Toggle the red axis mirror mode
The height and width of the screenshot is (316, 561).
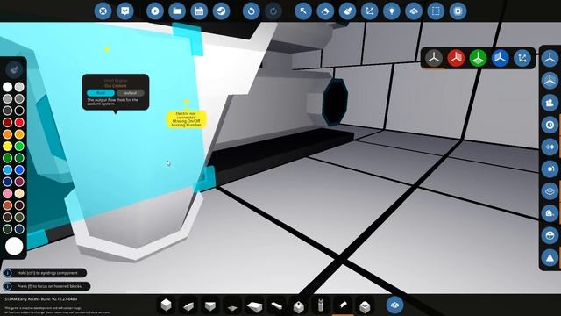pyautogui.click(x=456, y=58)
